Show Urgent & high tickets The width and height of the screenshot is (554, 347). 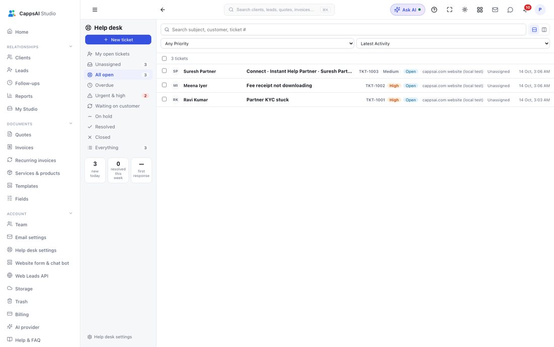pos(118,95)
